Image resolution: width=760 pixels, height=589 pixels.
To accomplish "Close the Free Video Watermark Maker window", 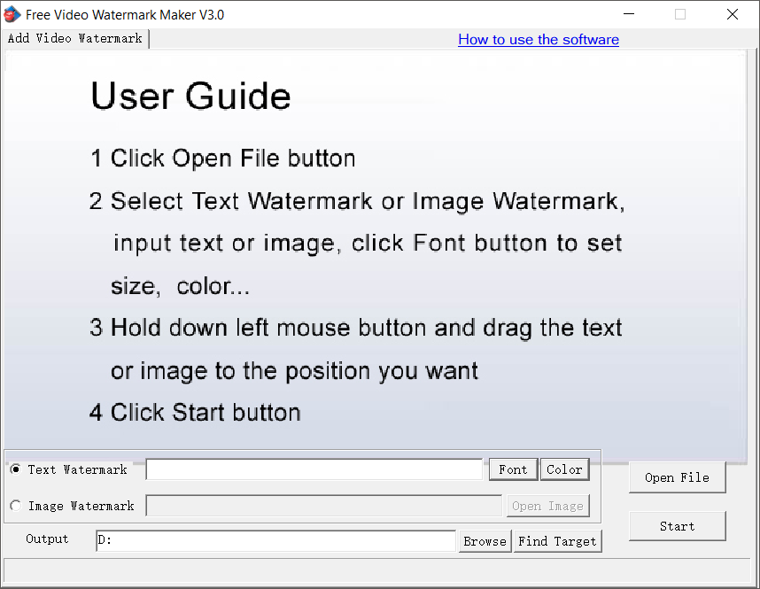I will coord(732,14).
